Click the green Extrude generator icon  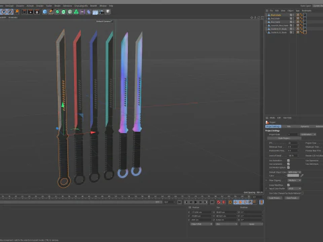point(64,11)
